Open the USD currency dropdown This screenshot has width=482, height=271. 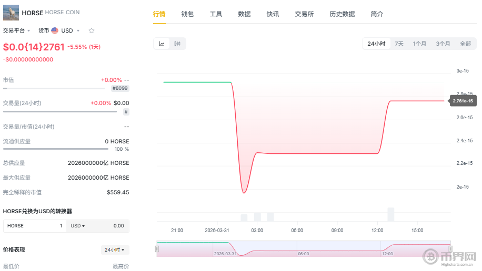click(71, 30)
